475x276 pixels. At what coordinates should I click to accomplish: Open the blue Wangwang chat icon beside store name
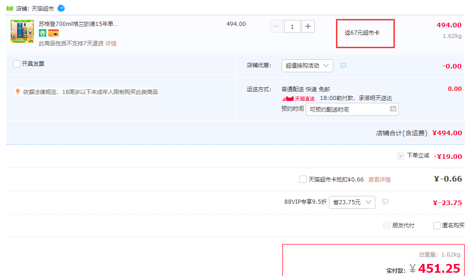pyautogui.click(x=61, y=8)
